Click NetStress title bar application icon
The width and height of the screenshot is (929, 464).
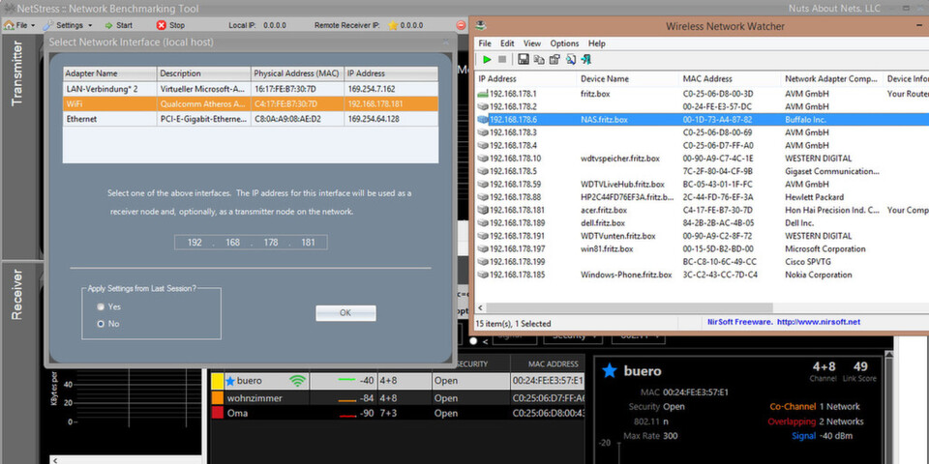9,9
